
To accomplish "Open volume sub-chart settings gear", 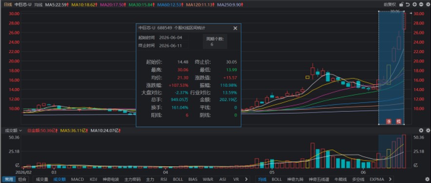I will (x=428, y=130).
